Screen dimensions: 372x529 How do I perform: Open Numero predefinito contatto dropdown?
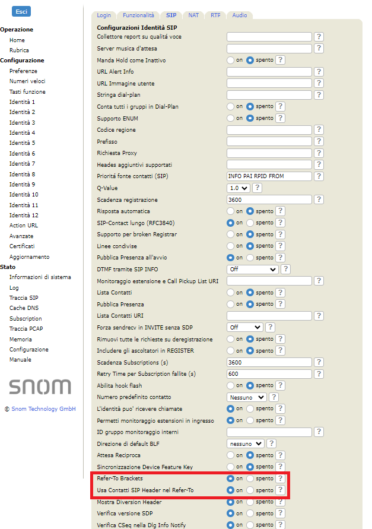point(247,397)
